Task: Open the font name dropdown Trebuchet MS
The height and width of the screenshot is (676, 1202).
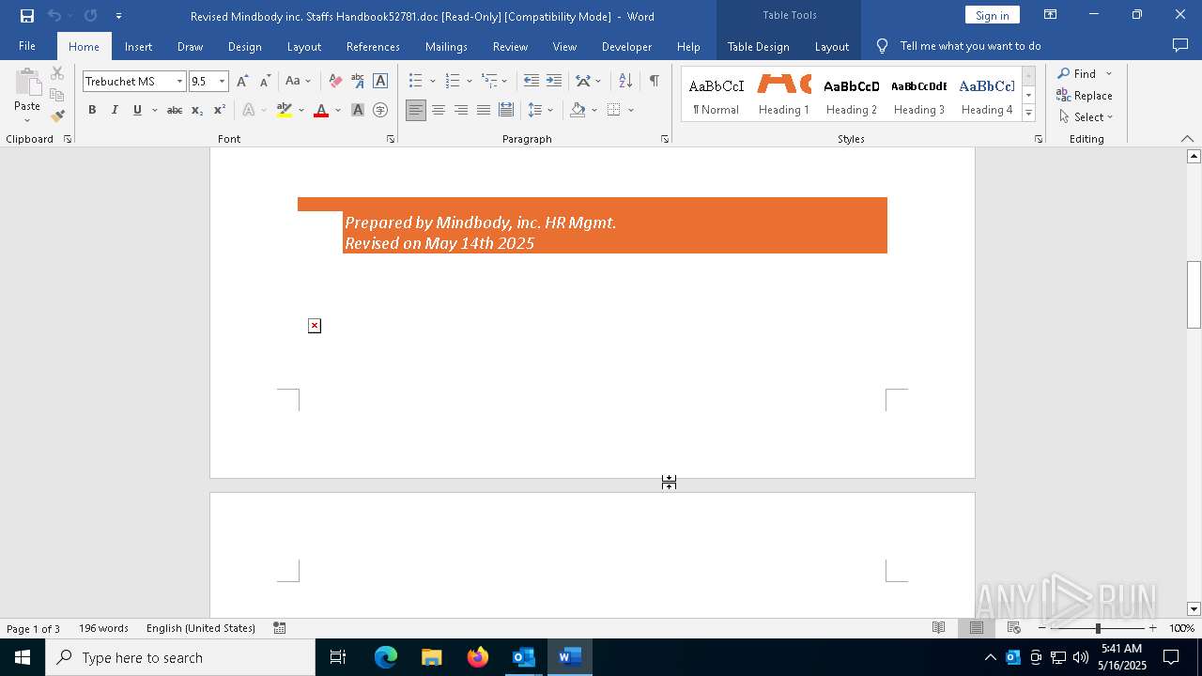Action: tap(179, 82)
